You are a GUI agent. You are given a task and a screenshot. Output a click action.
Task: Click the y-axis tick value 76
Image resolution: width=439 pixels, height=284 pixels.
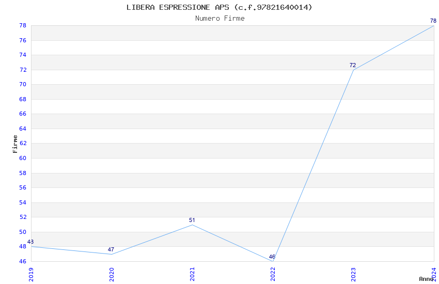tap(23, 40)
